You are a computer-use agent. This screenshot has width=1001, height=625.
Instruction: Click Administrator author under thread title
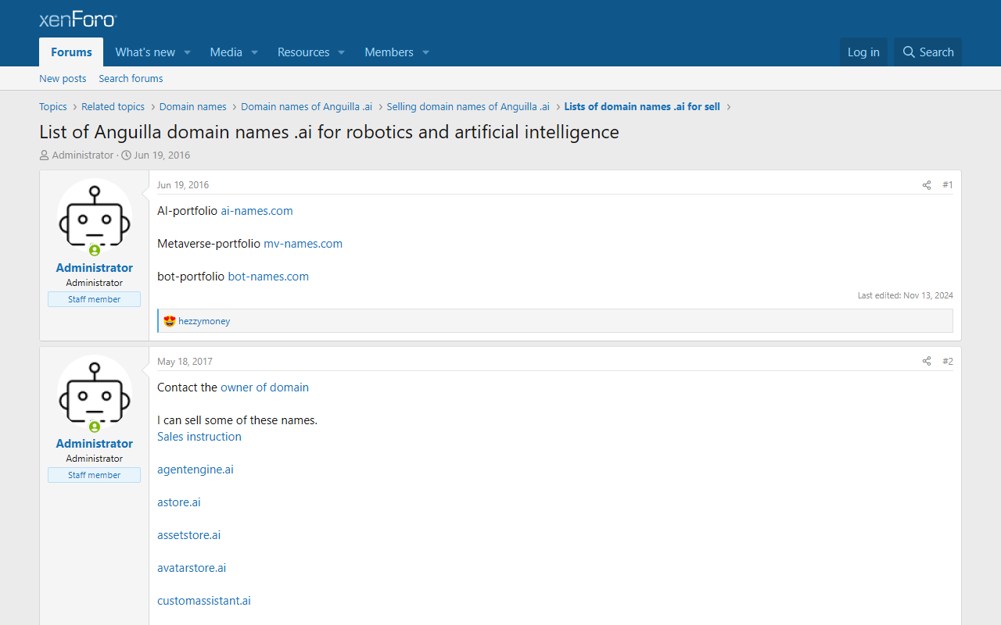coord(83,155)
